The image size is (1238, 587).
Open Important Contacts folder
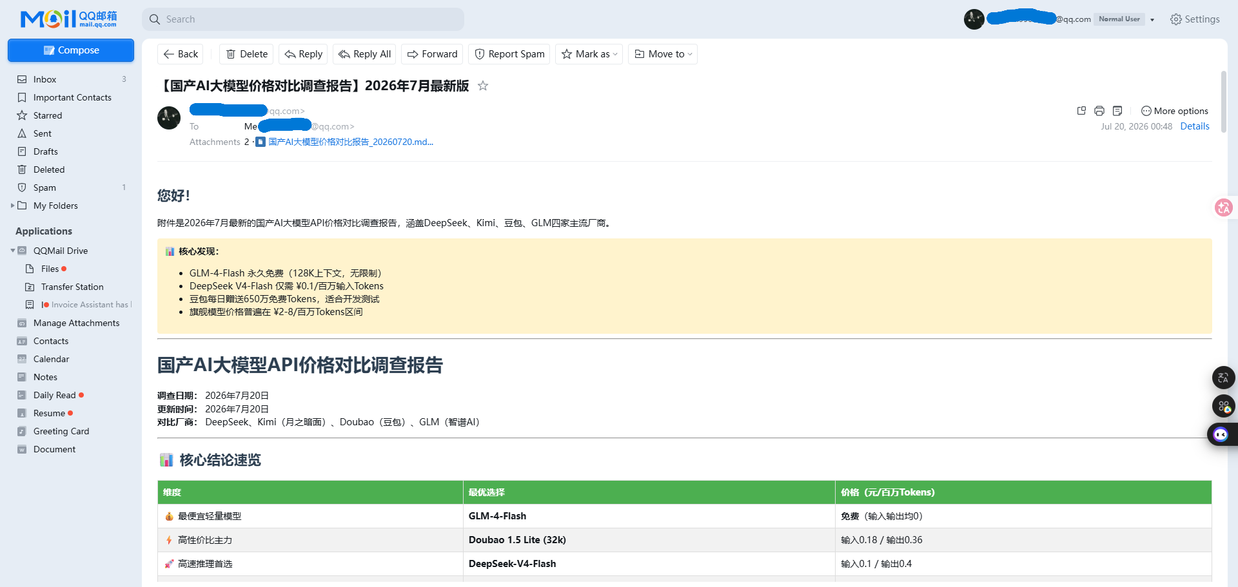[71, 97]
